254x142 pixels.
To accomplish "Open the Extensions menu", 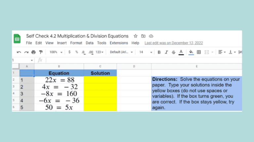I will tap(119, 43).
